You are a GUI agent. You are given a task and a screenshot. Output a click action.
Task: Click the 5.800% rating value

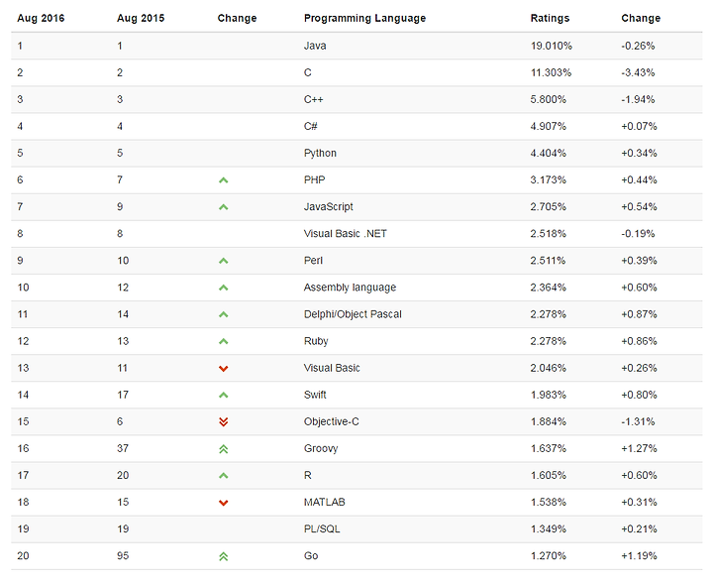(x=548, y=100)
